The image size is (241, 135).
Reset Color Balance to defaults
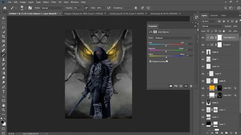point(181,86)
